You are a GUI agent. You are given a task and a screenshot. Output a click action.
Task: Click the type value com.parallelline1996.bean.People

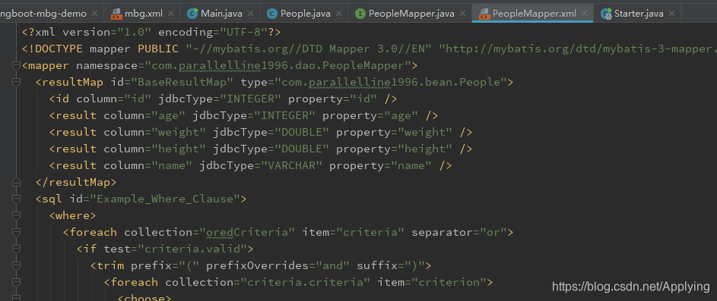(x=391, y=82)
